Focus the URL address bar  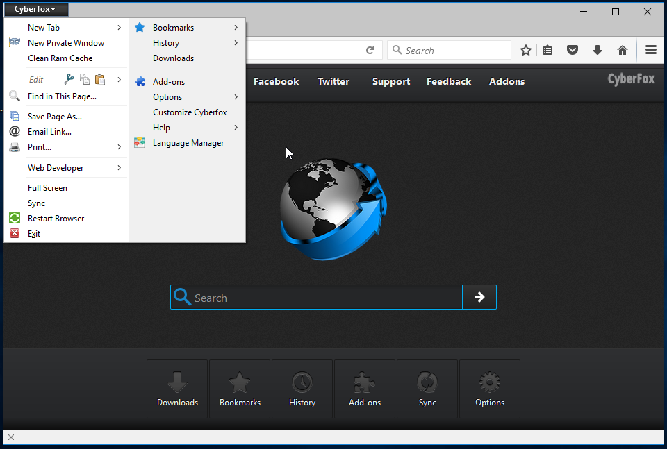[x=302, y=50]
